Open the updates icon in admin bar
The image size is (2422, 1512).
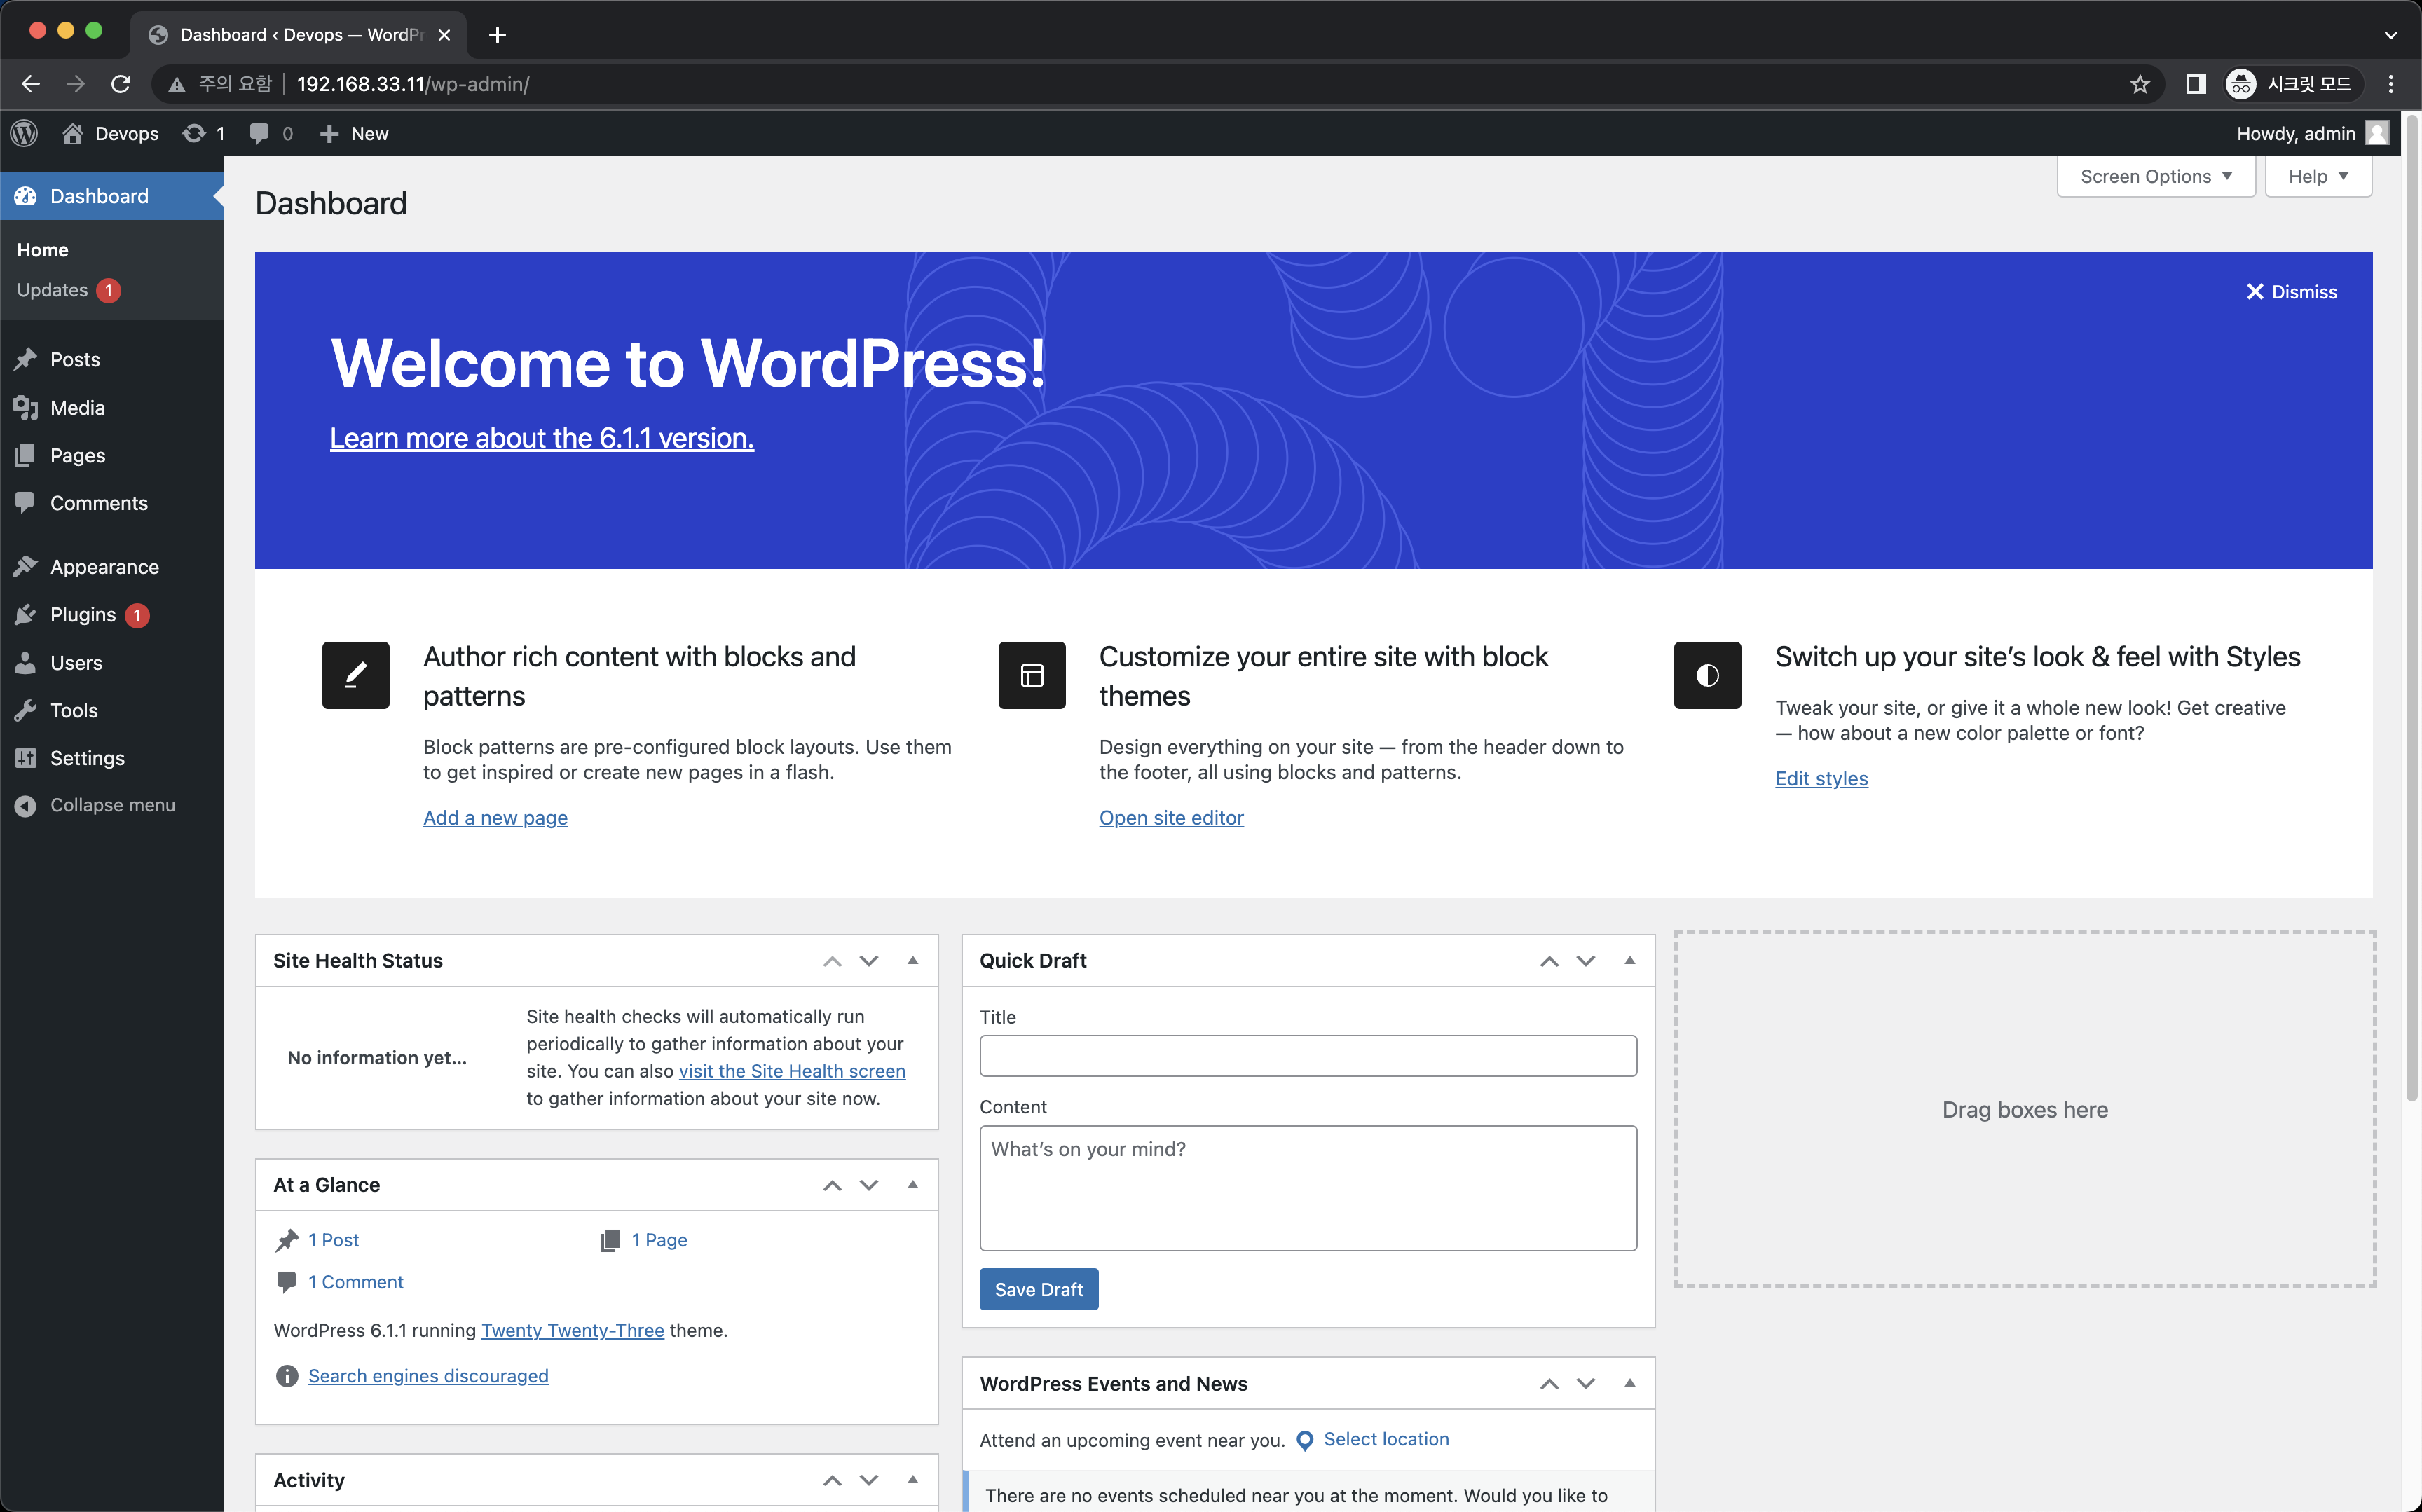click(194, 133)
